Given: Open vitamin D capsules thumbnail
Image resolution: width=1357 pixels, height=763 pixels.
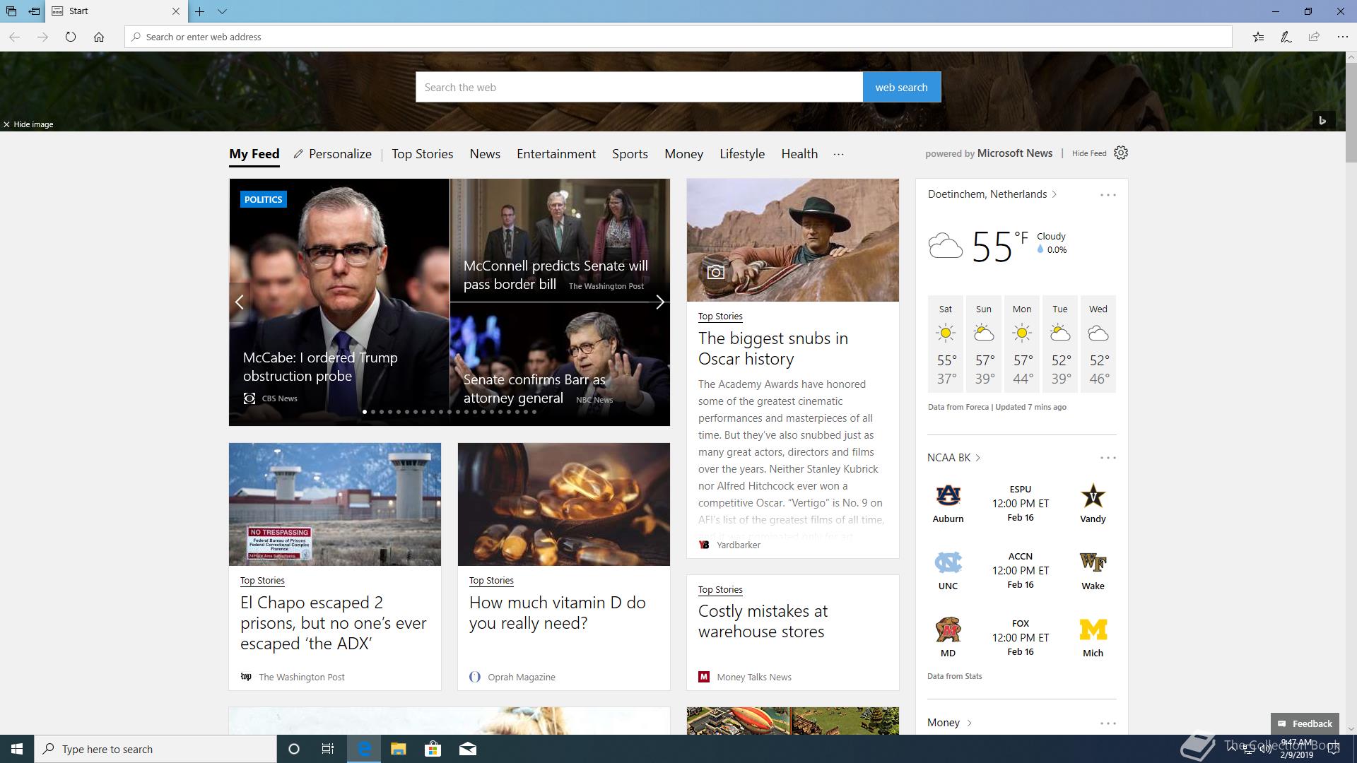Looking at the screenshot, I should pos(564,504).
